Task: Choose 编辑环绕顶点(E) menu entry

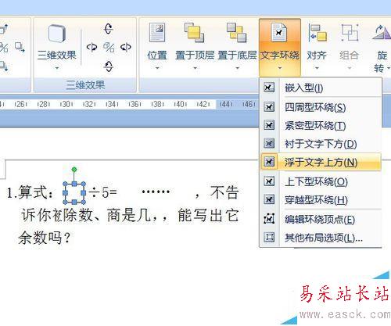Action: pos(321,220)
